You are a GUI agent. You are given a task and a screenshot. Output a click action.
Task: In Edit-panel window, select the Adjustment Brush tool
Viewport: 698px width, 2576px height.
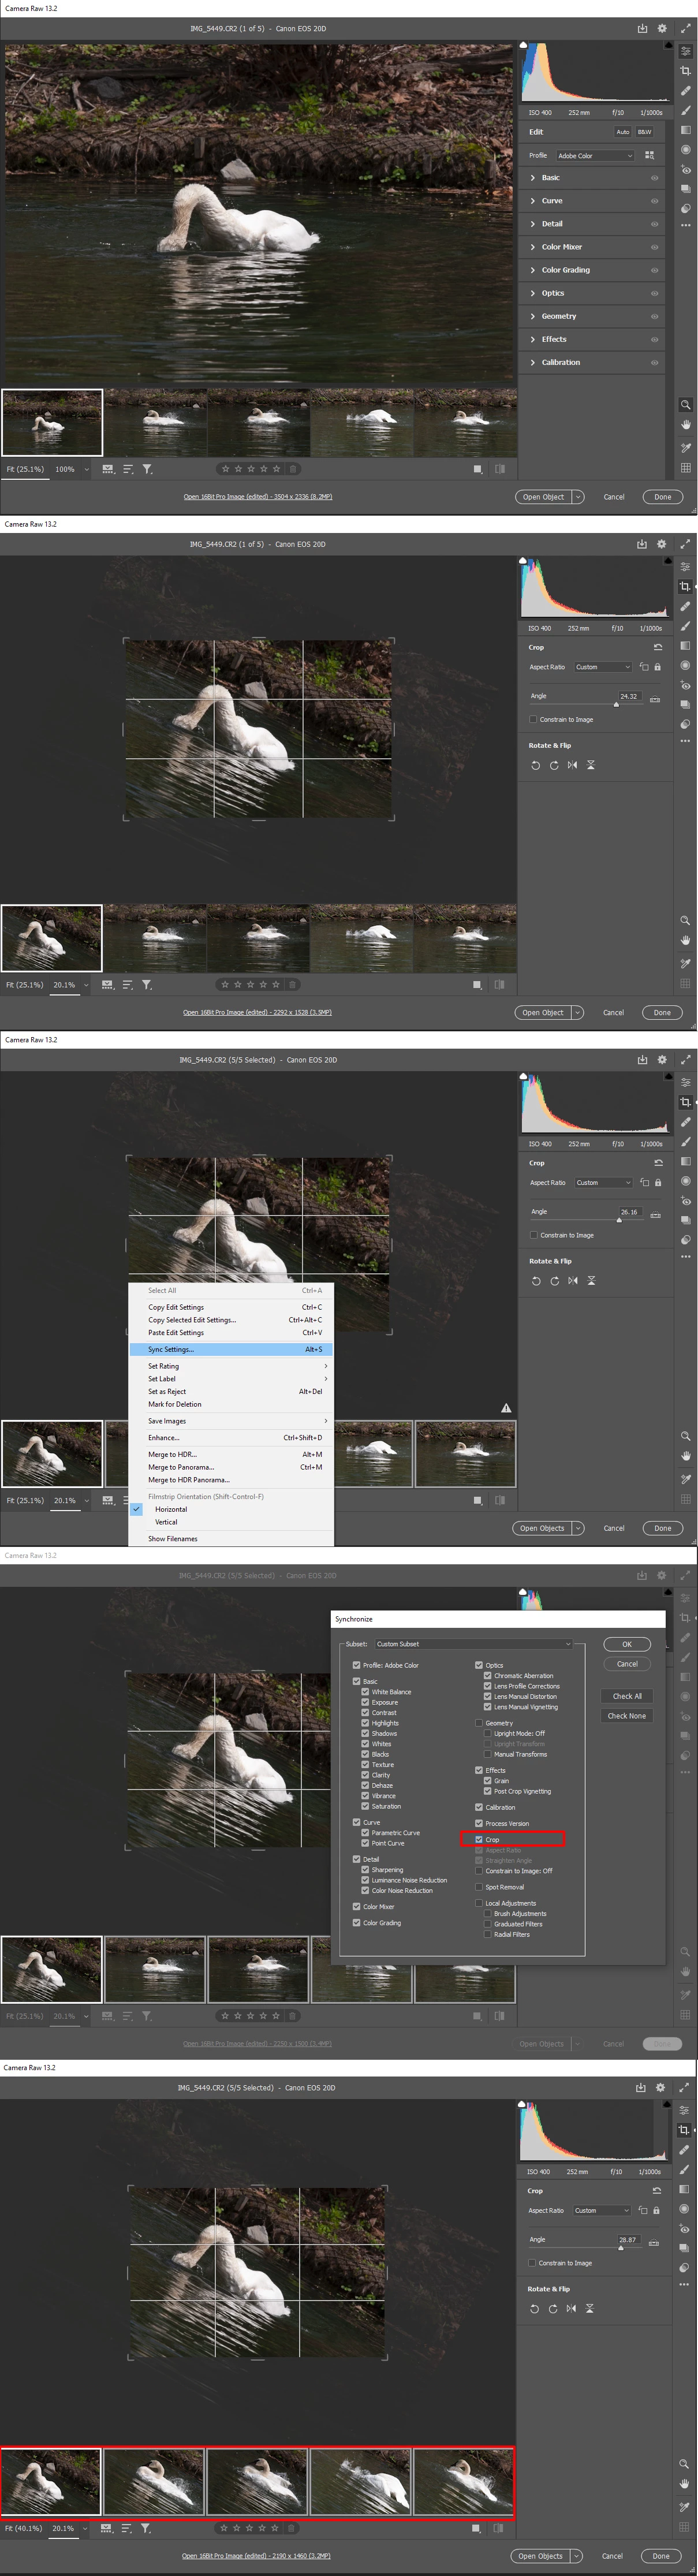tap(685, 111)
